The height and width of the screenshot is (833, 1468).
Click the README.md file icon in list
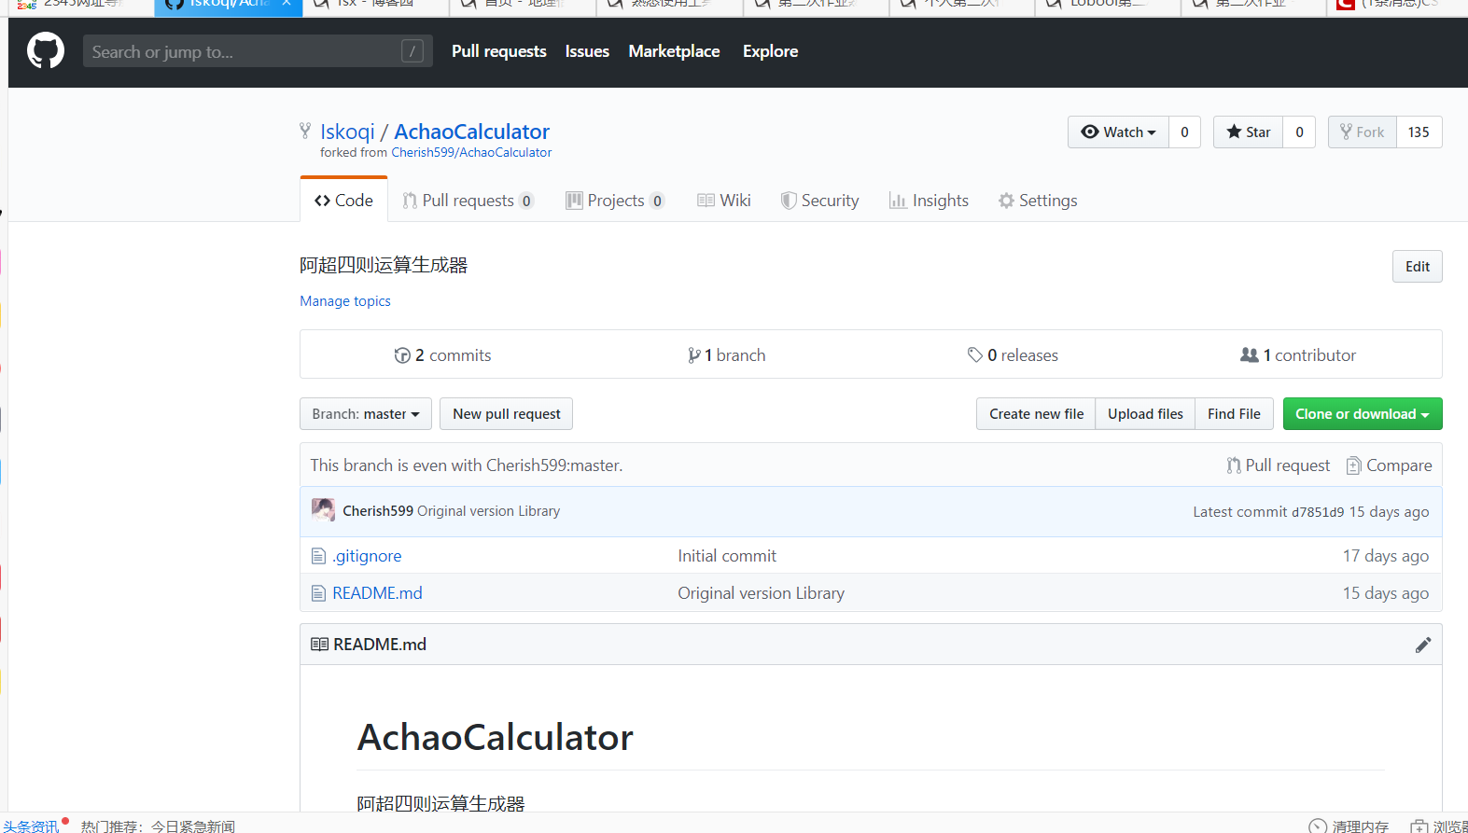318,593
